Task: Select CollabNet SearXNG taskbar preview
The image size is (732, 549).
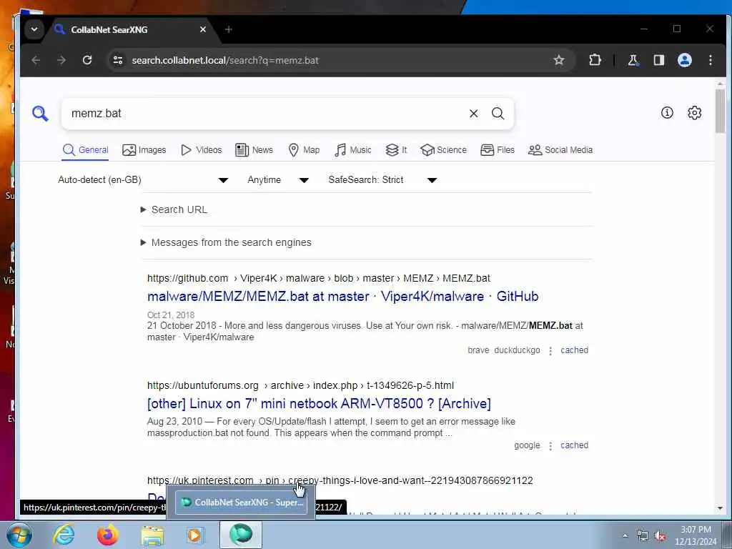Action: [x=241, y=503]
